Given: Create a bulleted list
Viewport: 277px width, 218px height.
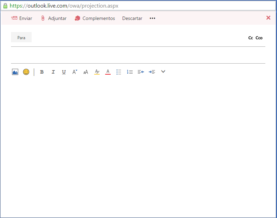Looking at the screenshot, I should (119, 72).
